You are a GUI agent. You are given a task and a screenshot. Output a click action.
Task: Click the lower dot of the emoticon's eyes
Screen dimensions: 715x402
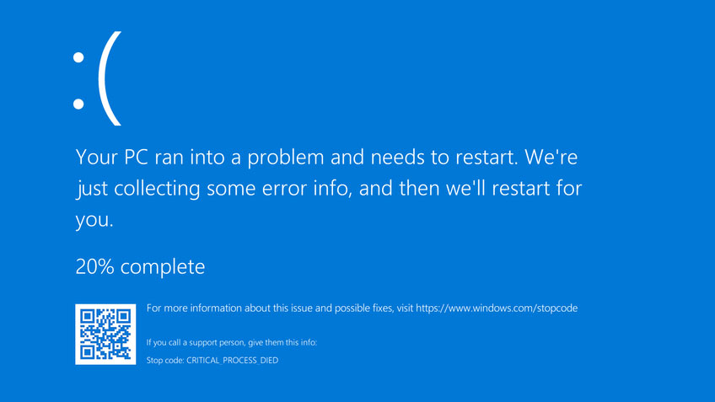(78, 104)
